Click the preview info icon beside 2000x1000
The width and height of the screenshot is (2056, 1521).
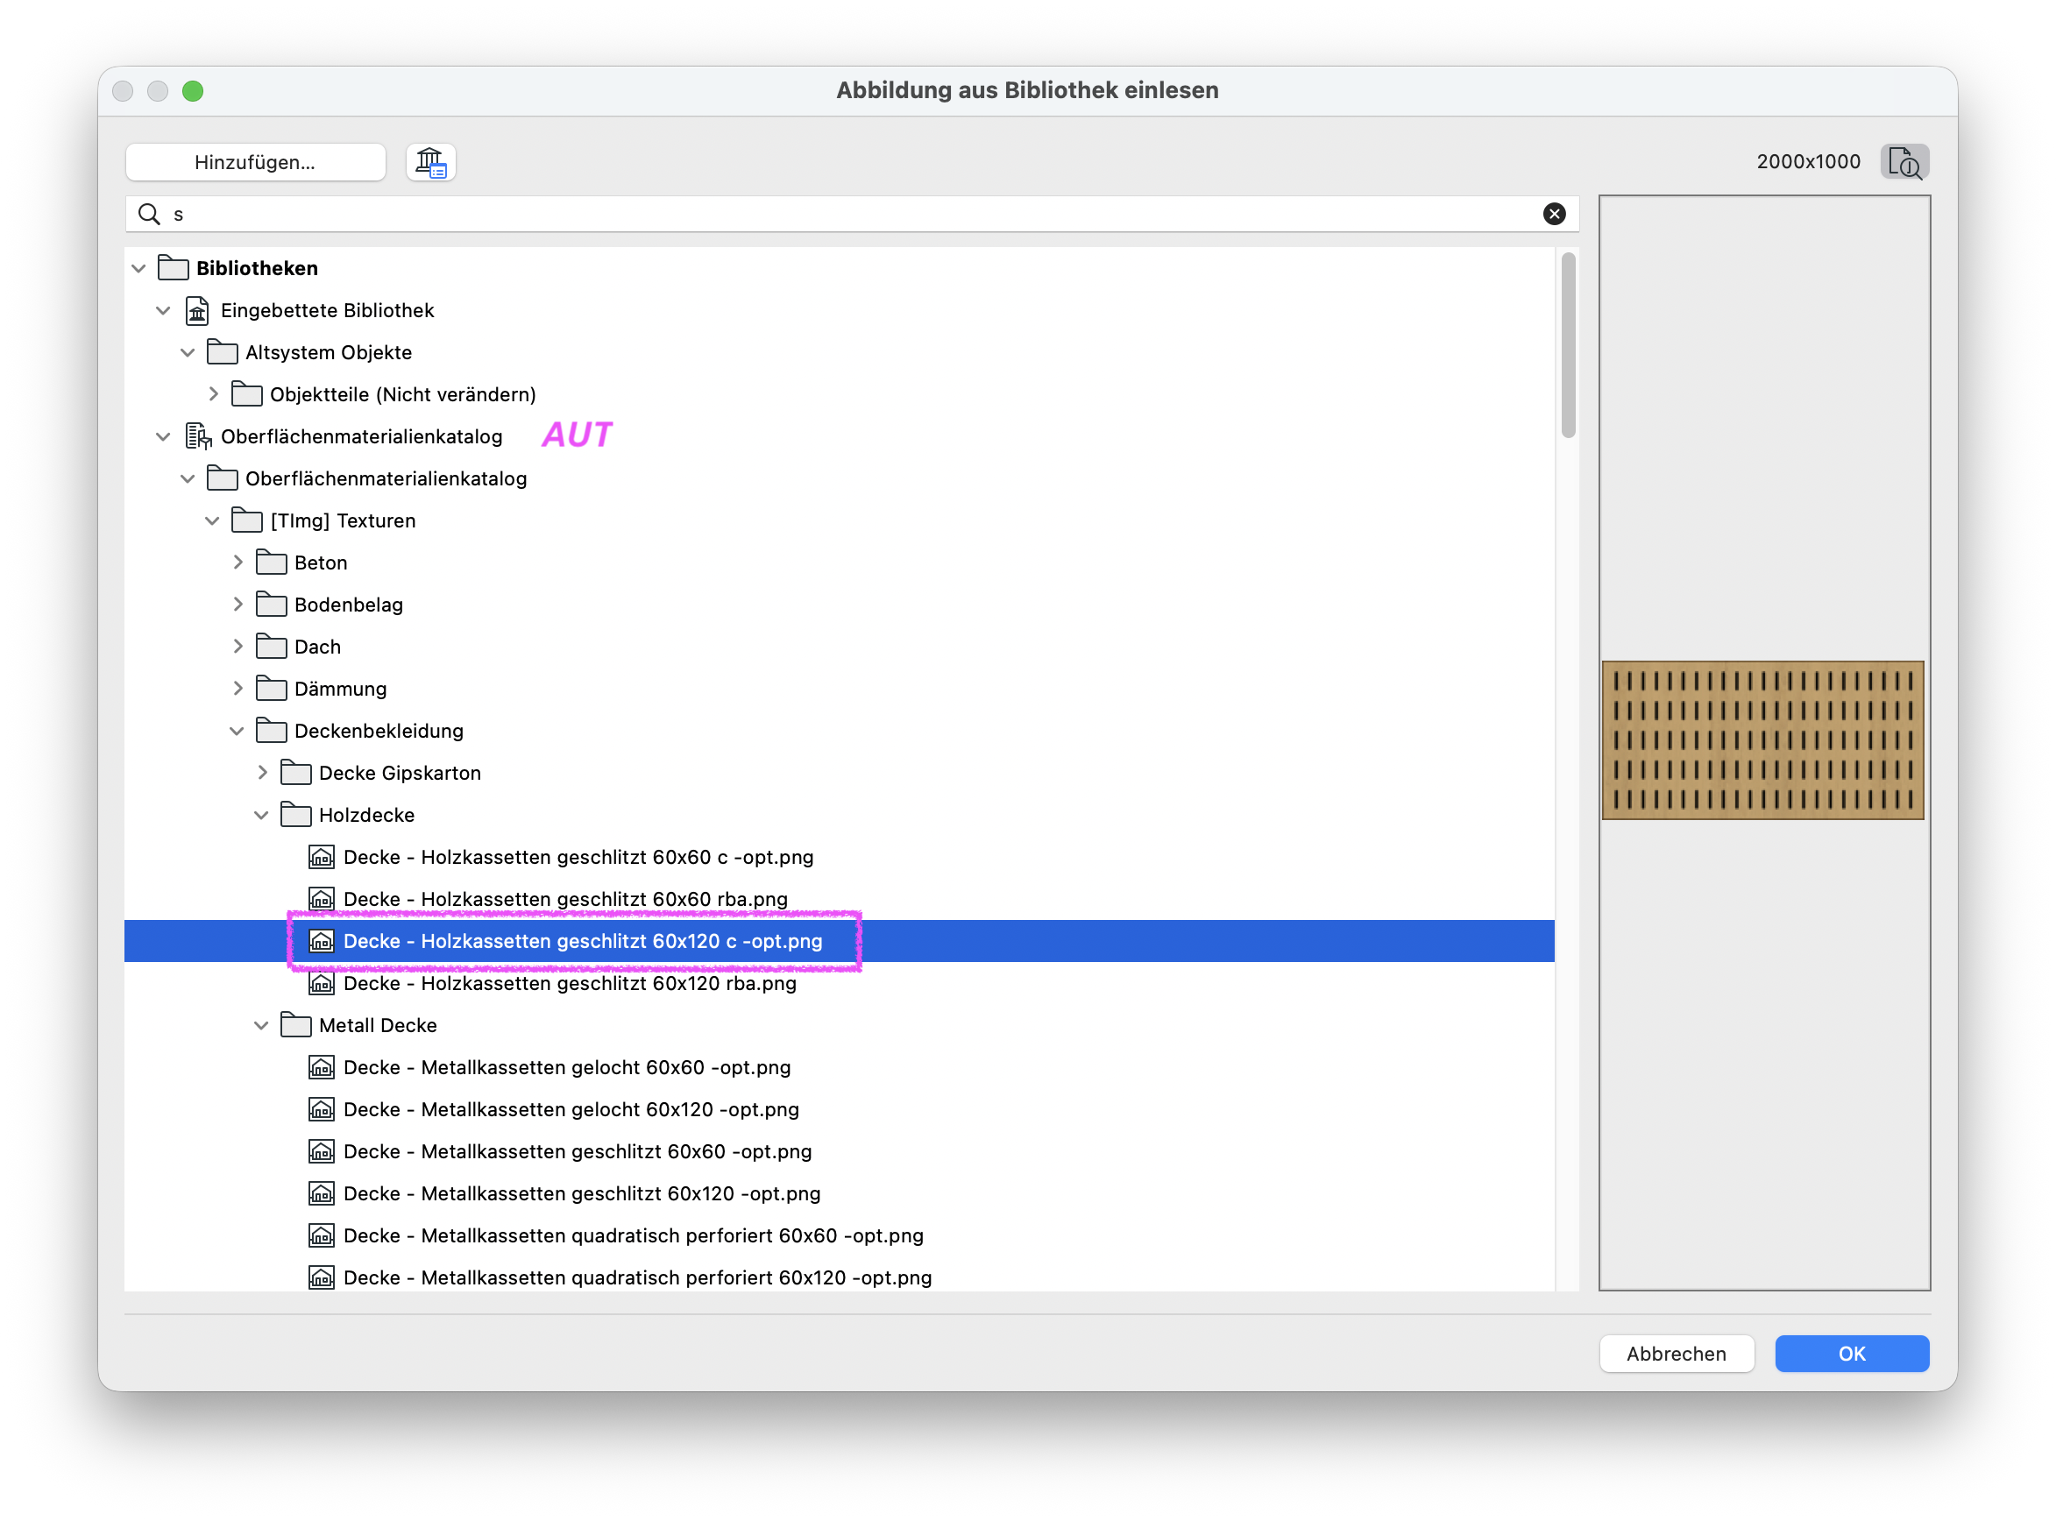pos(1904,162)
